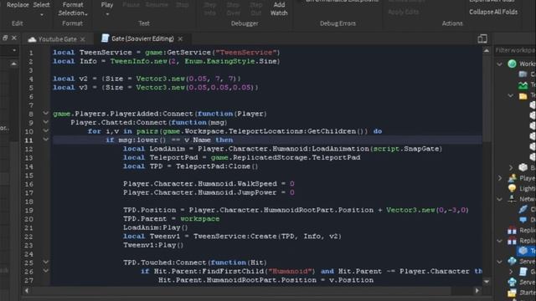Screen dimensions: 536x301
Task: Select the Terrain icon under Workspace
Action: click(523, 85)
